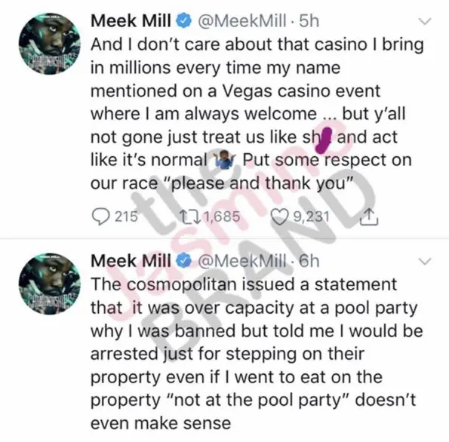Open the cosmopolitan statement tweet text
Screen dimensions: 449x442
pyautogui.click(x=257, y=354)
